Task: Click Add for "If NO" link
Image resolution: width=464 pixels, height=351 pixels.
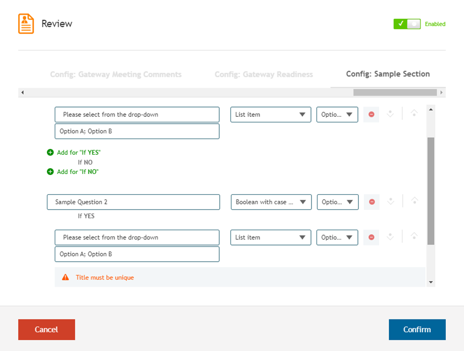Action: pos(77,172)
